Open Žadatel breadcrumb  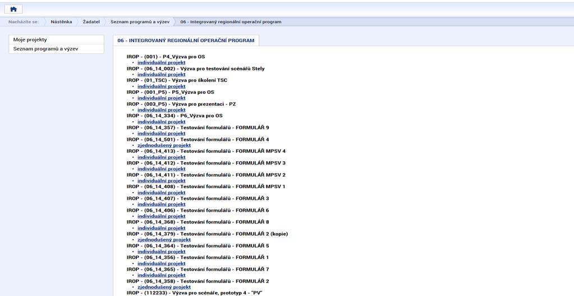click(91, 22)
